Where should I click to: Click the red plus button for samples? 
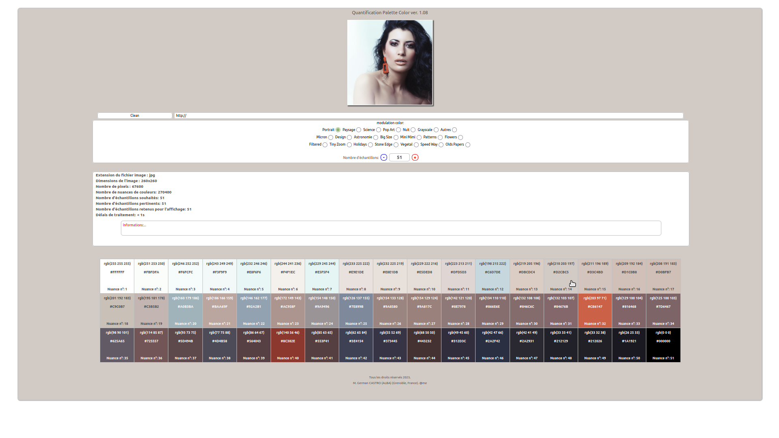415,157
